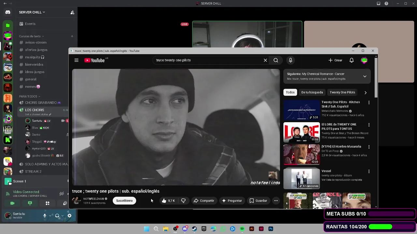Expand the SERVER CHILL server menu

pyautogui.click(x=32, y=12)
